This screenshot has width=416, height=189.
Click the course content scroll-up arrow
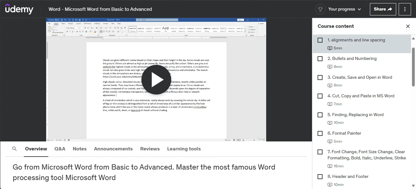tap(414, 39)
